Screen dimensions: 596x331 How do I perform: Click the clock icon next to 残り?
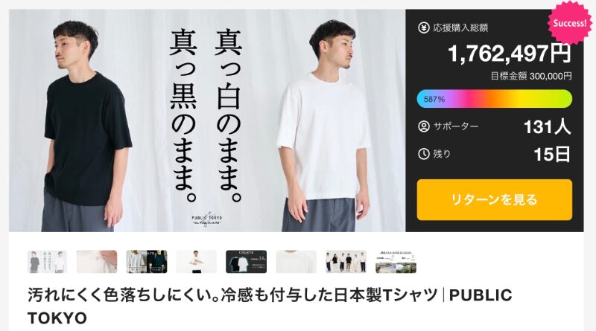[x=423, y=154]
